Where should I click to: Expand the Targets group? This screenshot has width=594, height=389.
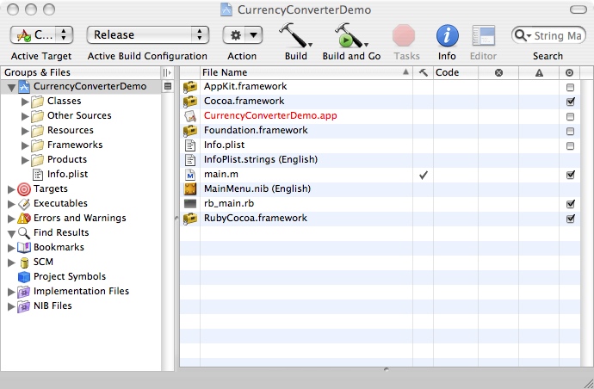[x=11, y=189]
